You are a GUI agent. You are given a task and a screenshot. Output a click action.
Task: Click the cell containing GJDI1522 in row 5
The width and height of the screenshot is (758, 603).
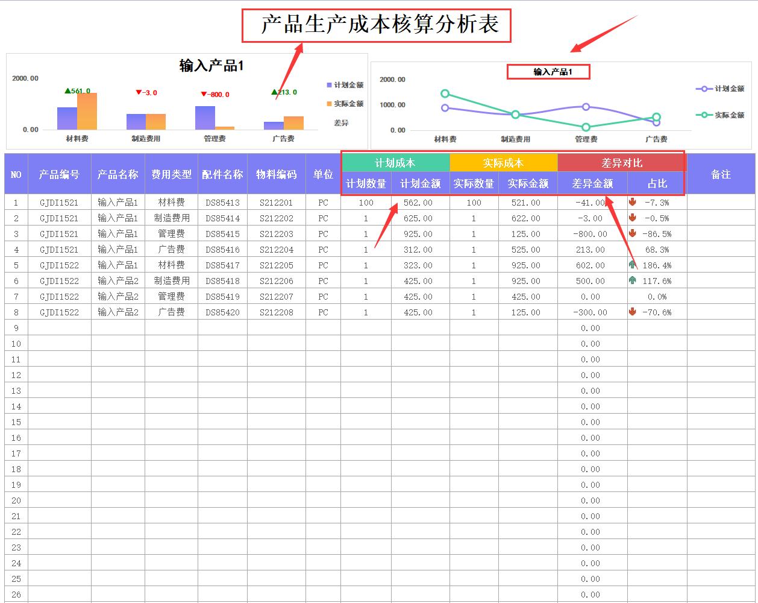[x=58, y=265]
